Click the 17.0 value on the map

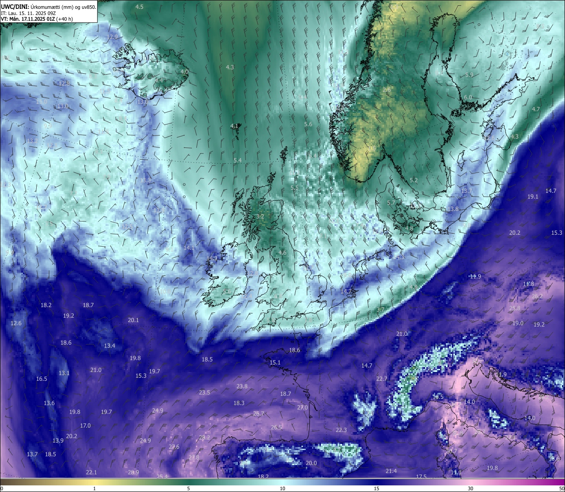coord(85,425)
